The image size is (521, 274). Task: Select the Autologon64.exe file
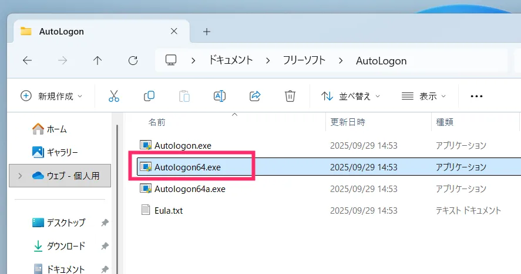[187, 167]
